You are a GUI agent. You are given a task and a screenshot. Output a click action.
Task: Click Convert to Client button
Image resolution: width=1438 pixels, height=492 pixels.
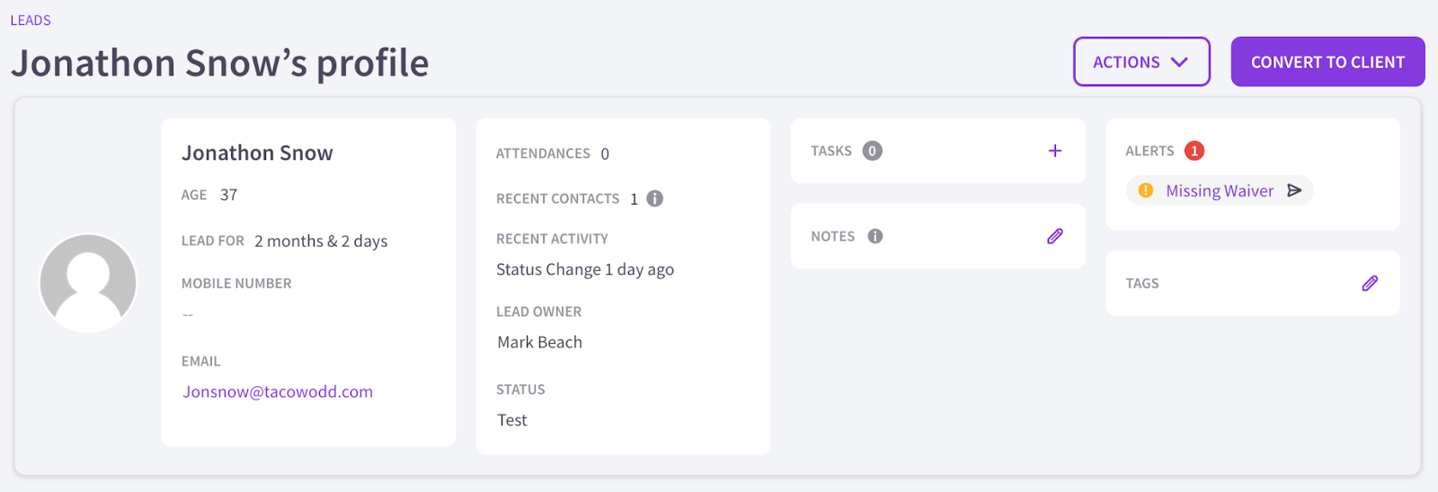point(1327,62)
